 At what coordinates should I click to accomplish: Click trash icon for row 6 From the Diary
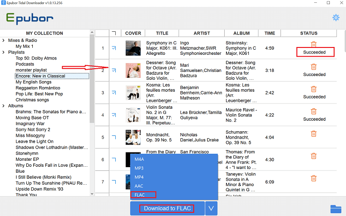314,156
